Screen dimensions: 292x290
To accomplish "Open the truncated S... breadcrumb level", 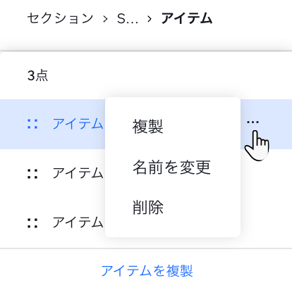I will (x=128, y=19).
